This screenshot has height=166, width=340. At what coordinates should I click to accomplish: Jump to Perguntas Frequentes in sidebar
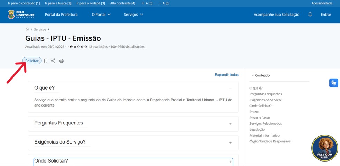pos(266,94)
